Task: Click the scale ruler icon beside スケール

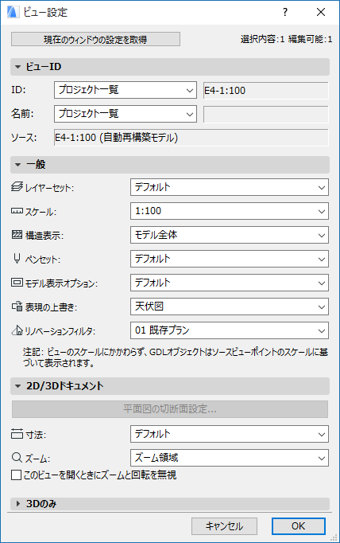Action: (17, 211)
